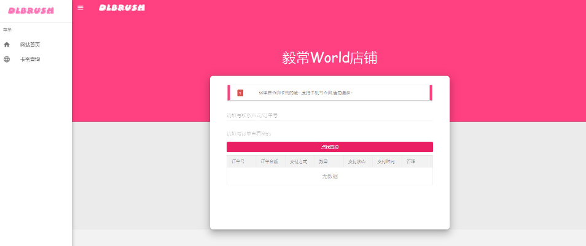Toggle the hamburger menu icon in header

pyautogui.click(x=80, y=8)
